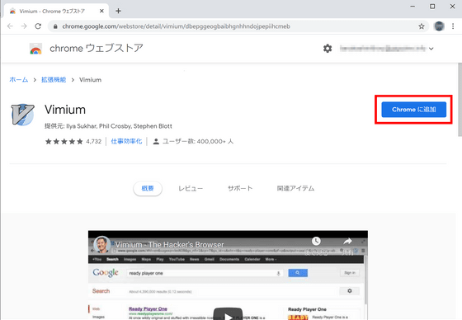Viewport: 462px width, 320px height.
Task: Reload the page with refresh icon
Action: coord(38,26)
